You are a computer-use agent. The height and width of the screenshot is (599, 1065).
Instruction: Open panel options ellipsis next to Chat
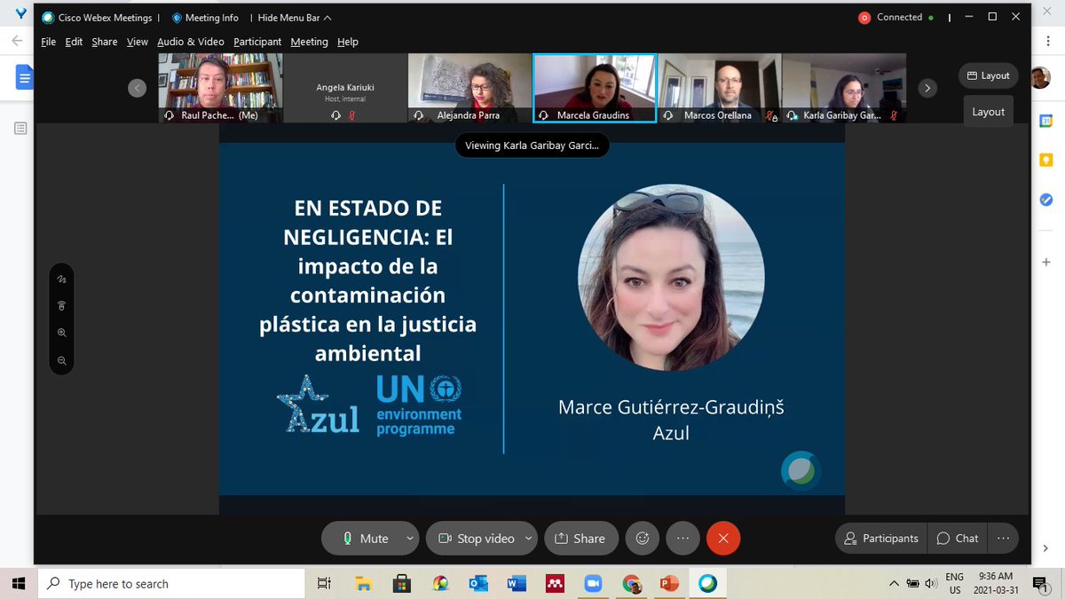click(x=1003, y=538)
